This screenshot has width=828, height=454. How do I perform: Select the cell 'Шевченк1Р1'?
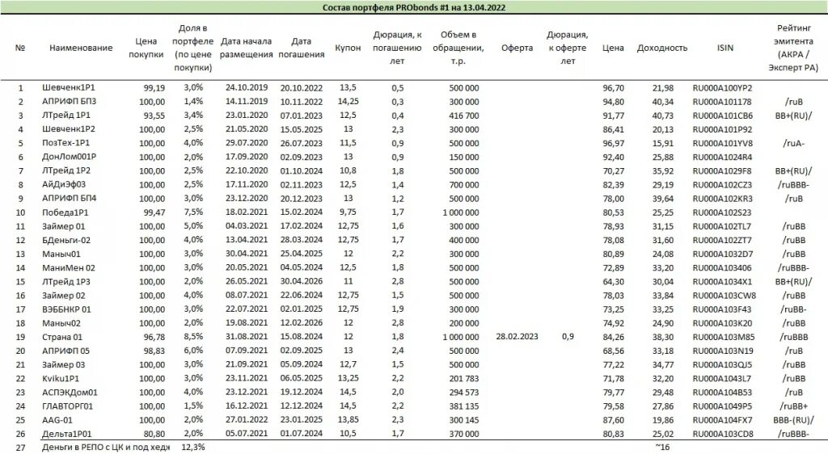pos(69,87)
